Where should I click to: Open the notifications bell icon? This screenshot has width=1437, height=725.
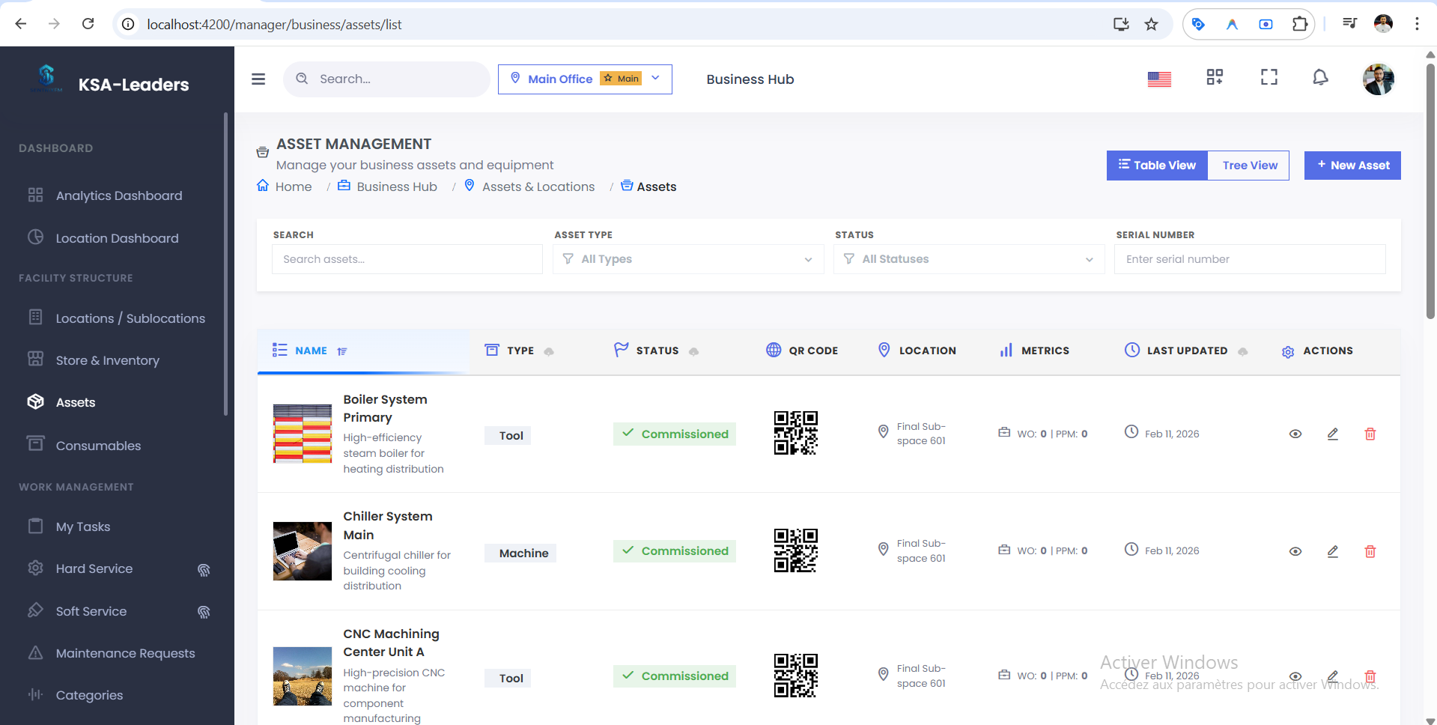[x=1320, y=77]
